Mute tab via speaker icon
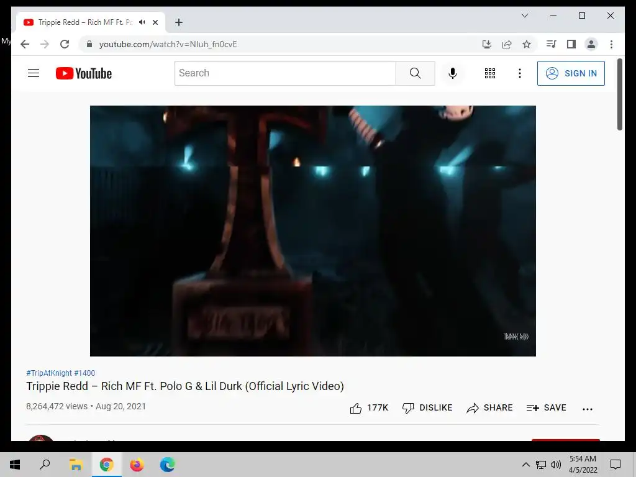 (x=142, y=22)
